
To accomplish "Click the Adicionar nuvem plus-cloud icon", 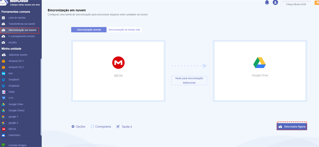I will point(3,55).
